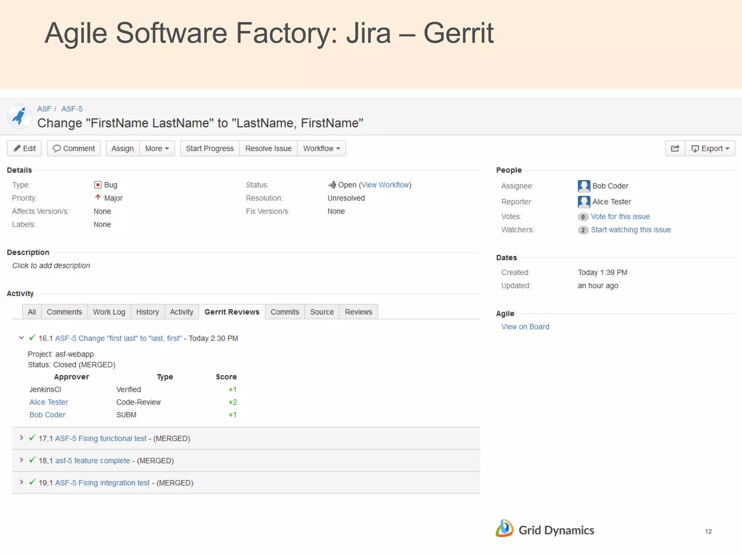Viewport: 742px width, 557px height.
Task: Open the ASF project breadcrumb link
Action: coord(44,109)
